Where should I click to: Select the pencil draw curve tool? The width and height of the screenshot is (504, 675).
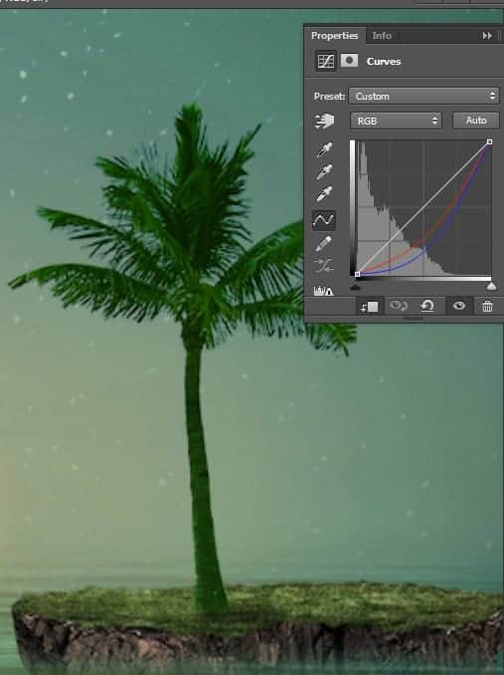point(323,244)
